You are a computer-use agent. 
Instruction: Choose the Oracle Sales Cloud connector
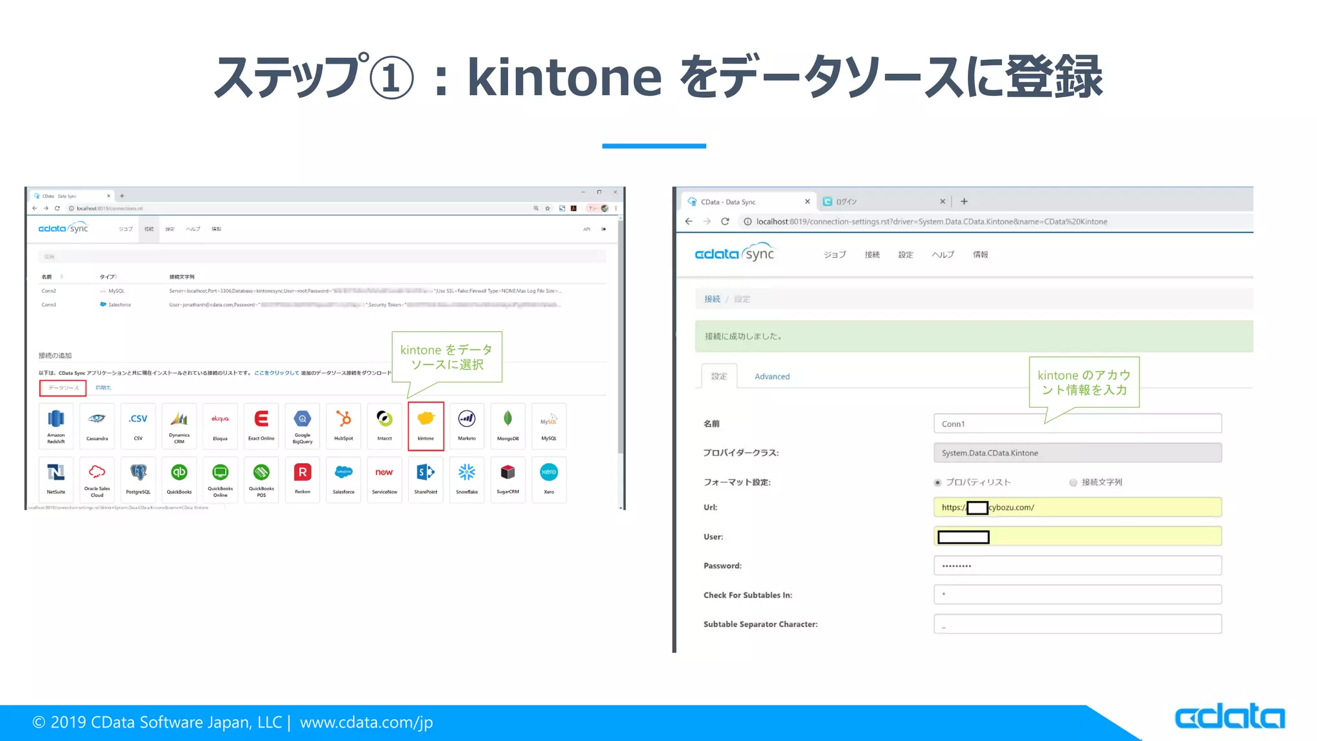[97, 480]
